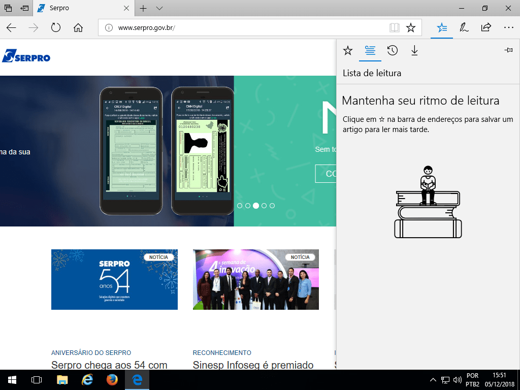
Task: Open the Serpro 54 anos news thumbnail
Action: pos(114,279)
